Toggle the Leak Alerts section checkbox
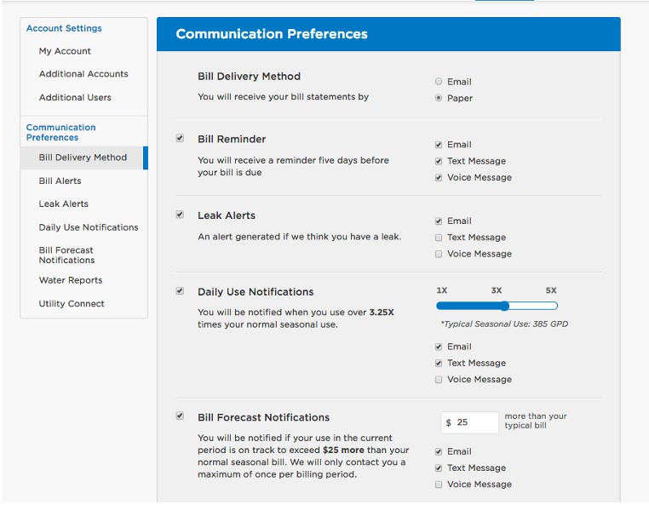649x505 pixels. click(180, 215)
